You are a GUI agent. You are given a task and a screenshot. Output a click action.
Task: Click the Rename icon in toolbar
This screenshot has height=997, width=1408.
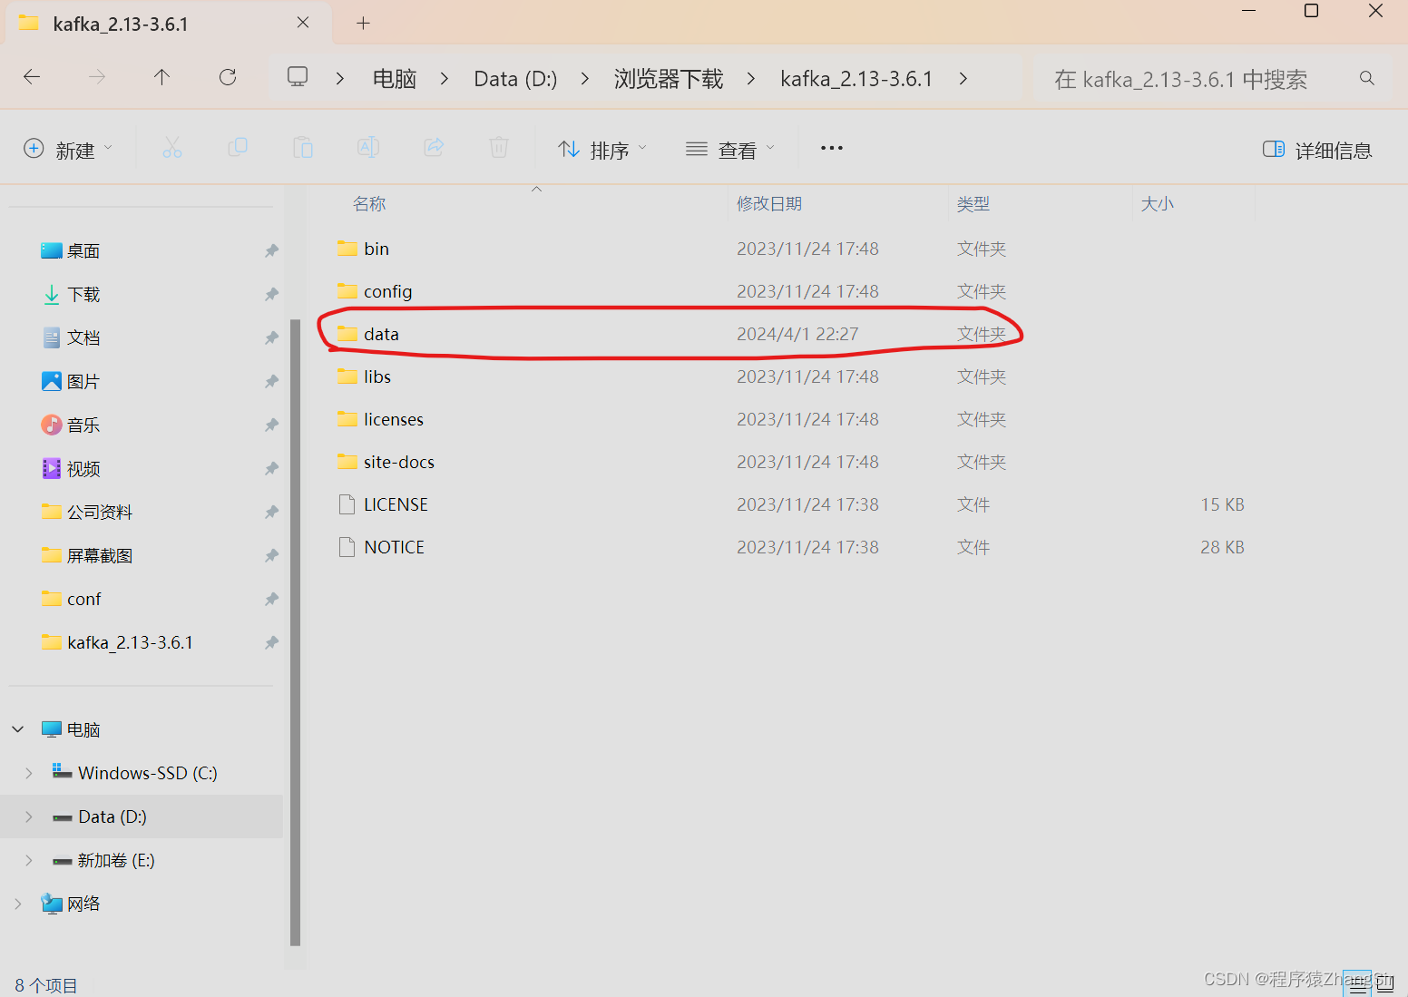click(x=368, y=148)
